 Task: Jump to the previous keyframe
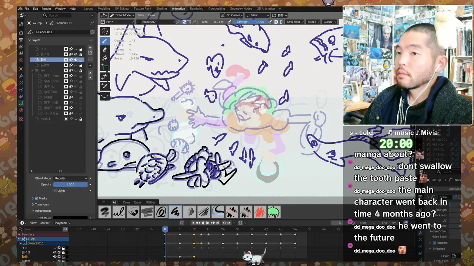[198, 223]
